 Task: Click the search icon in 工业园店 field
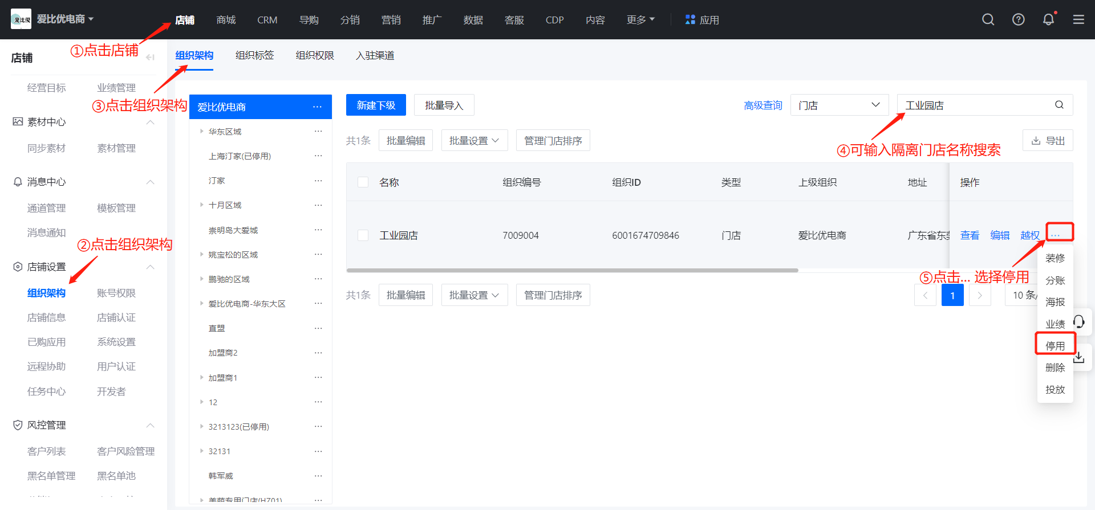point(1059,105)
